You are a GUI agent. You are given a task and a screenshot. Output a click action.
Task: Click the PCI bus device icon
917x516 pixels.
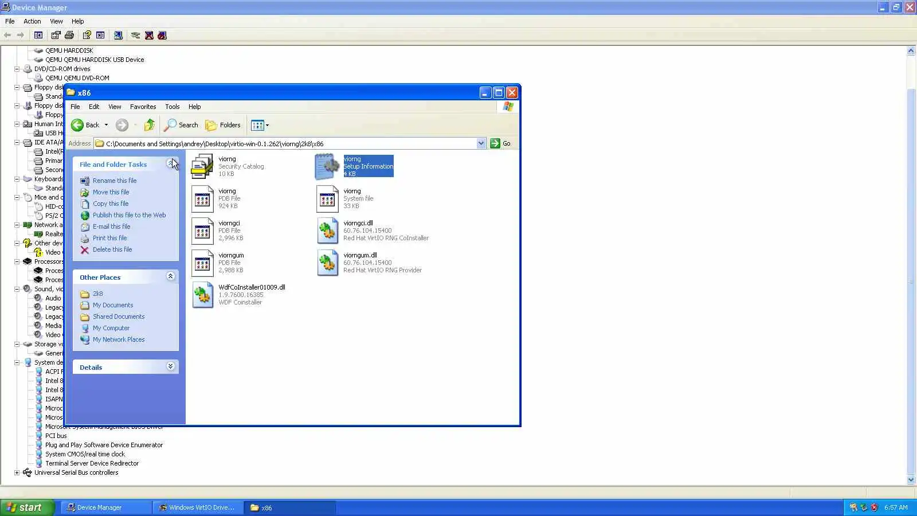pos(38,436)
